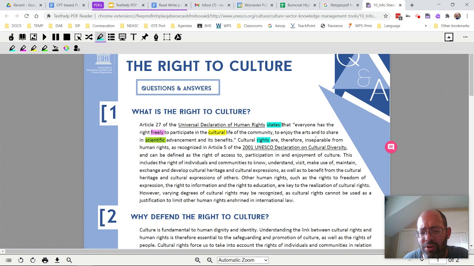Rotate the page counterclockwise

click(21, 260)
